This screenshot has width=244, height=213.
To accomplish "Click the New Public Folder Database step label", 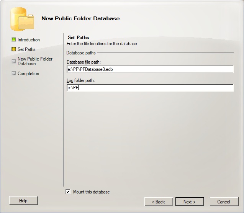I will 35,61.
